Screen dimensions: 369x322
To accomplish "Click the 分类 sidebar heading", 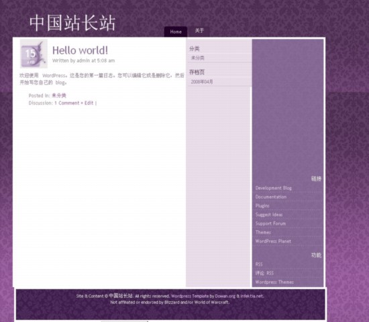I will pyautogui.click(x=195, y=49).
